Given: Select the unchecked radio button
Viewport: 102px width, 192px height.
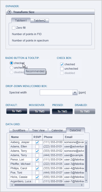Looking at the screenshot, I should (11, 68).
